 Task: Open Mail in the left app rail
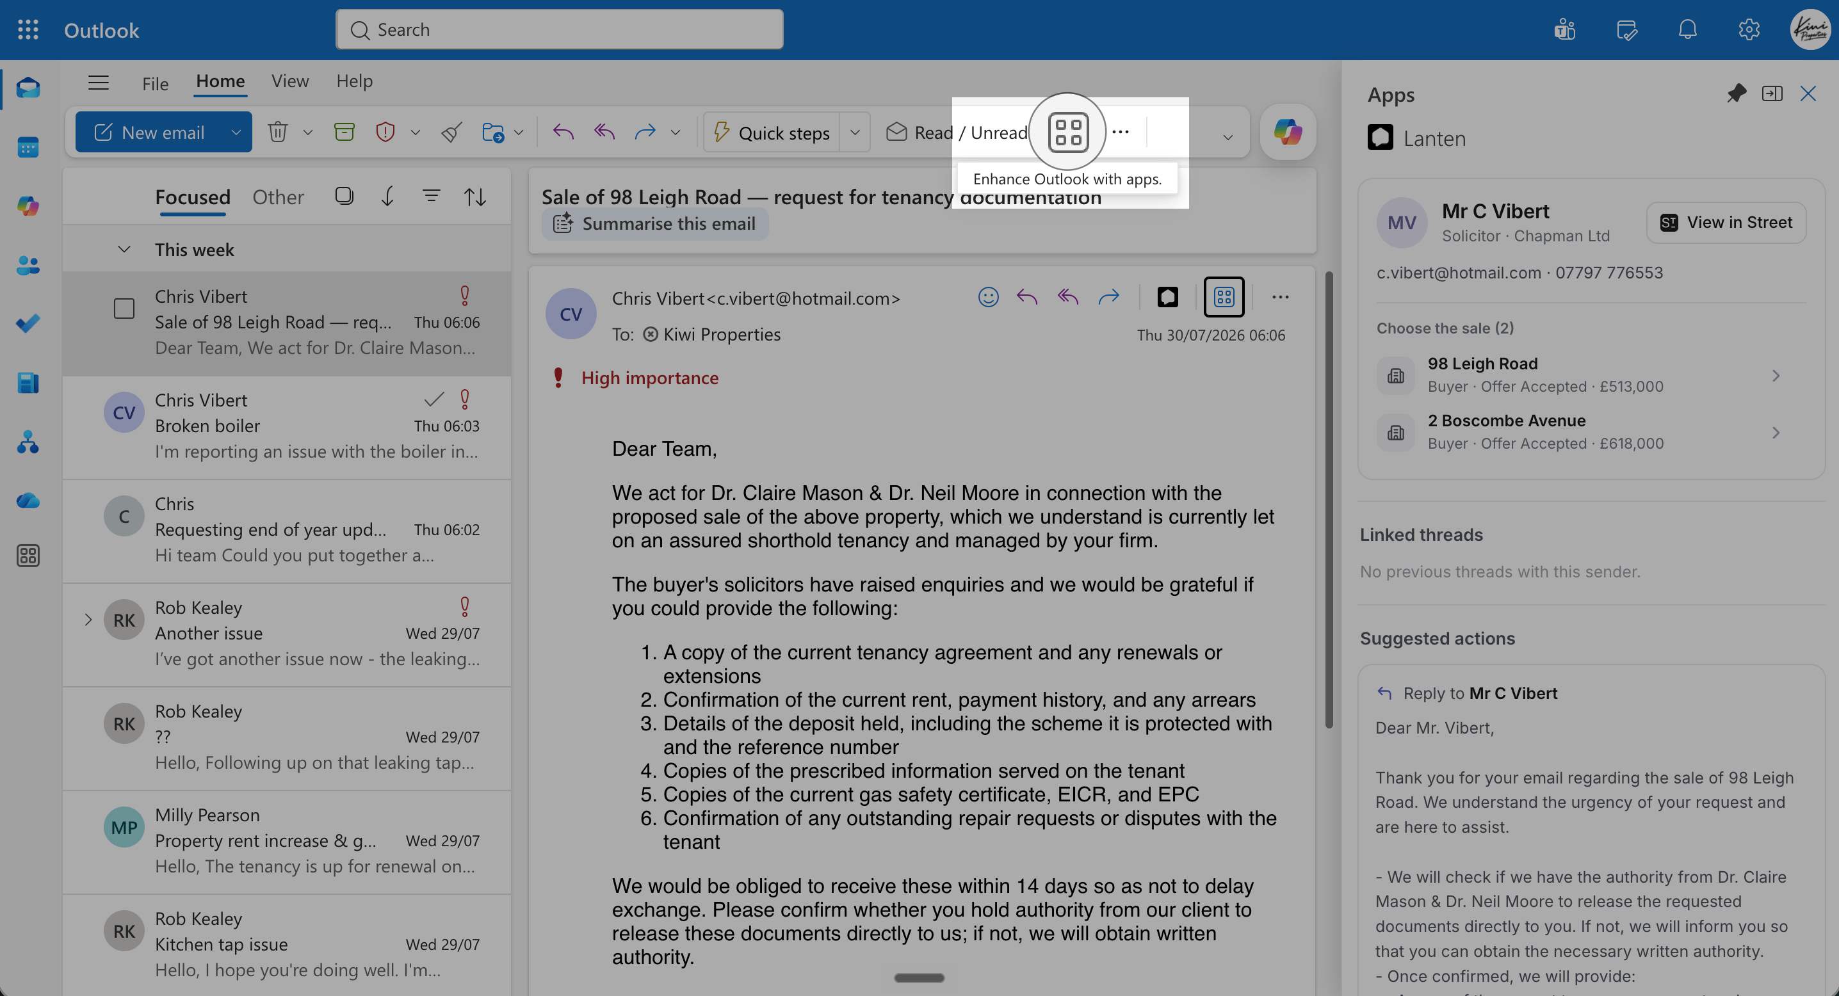tap(28, 88)
